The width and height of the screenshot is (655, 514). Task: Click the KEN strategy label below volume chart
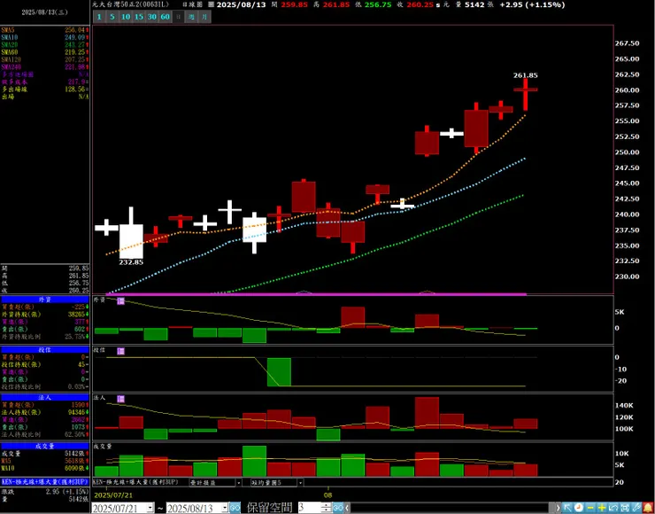click(x=135, y=482)
